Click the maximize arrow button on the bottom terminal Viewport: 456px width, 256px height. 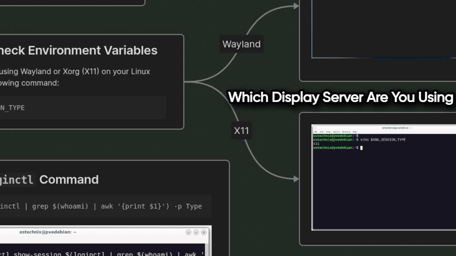point(196,232)
